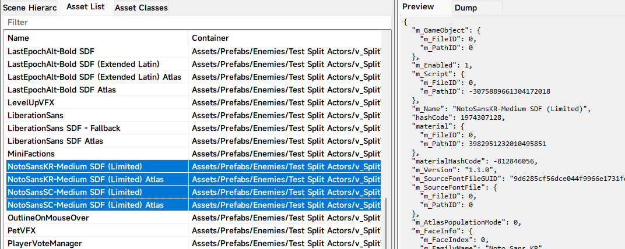Click the asset list vertical scrollbar
This screenshot has height=249, width=625.
[x=387, y=221]
